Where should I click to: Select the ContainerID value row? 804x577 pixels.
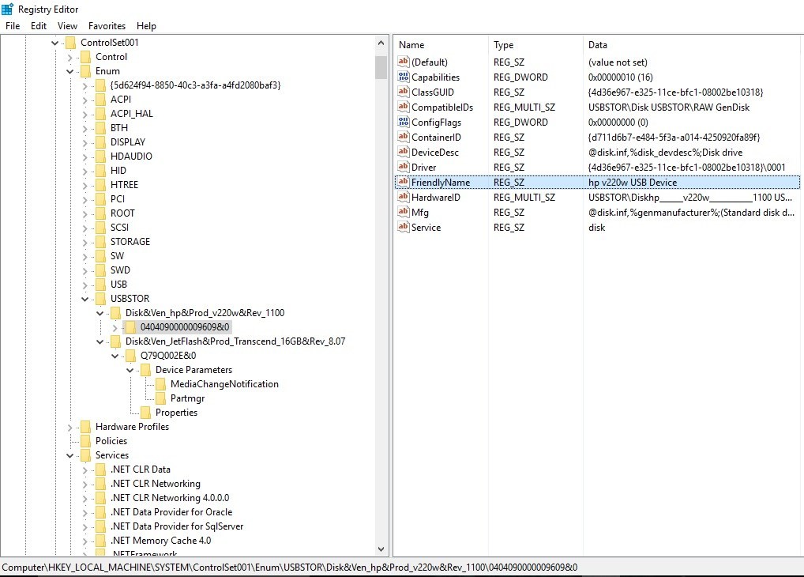tap(436, 138)
